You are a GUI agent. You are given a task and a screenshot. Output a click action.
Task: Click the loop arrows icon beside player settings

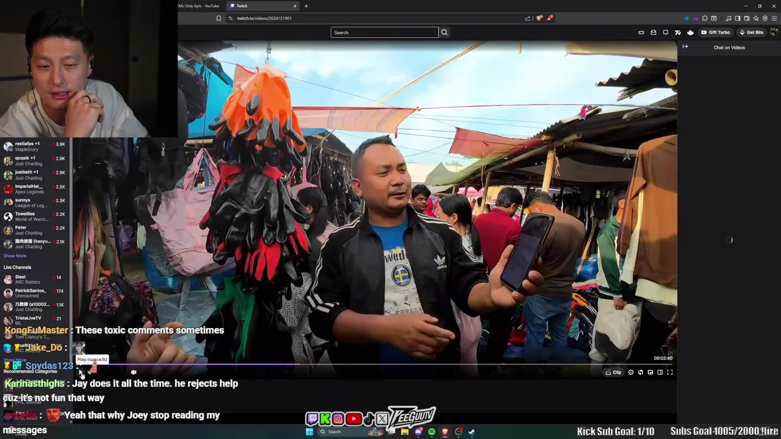(641, 373)
